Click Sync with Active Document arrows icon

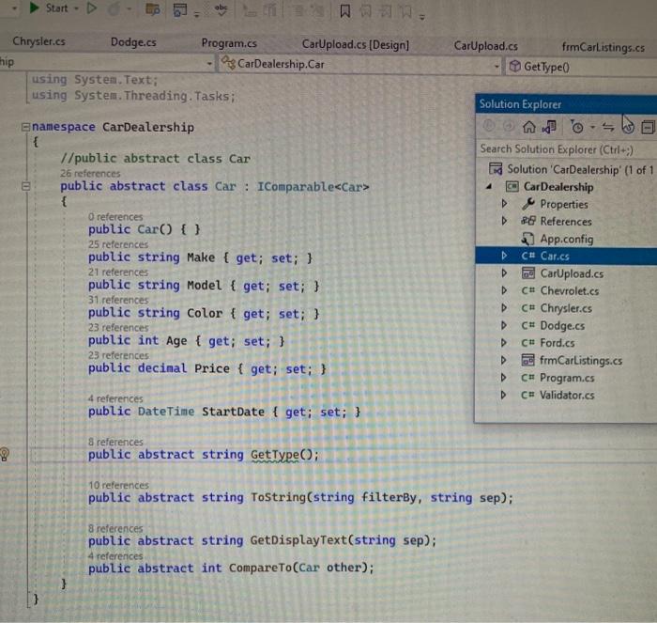[608, 127]
